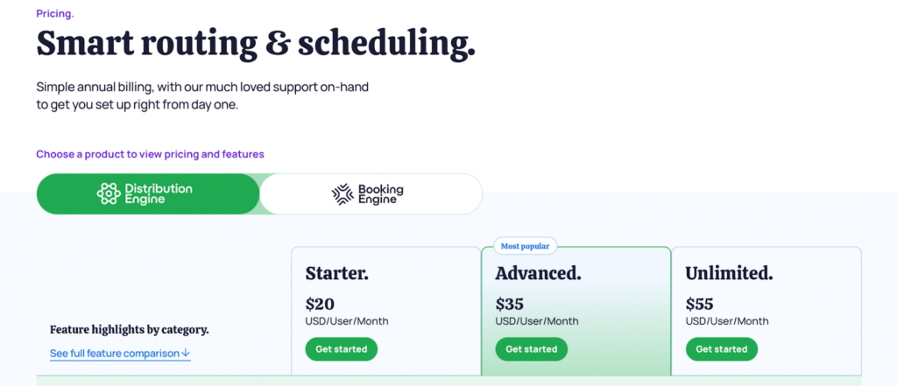The image size is (897, 386).
Task: Open the See full feature comparison link
Action: pos(115,354)
